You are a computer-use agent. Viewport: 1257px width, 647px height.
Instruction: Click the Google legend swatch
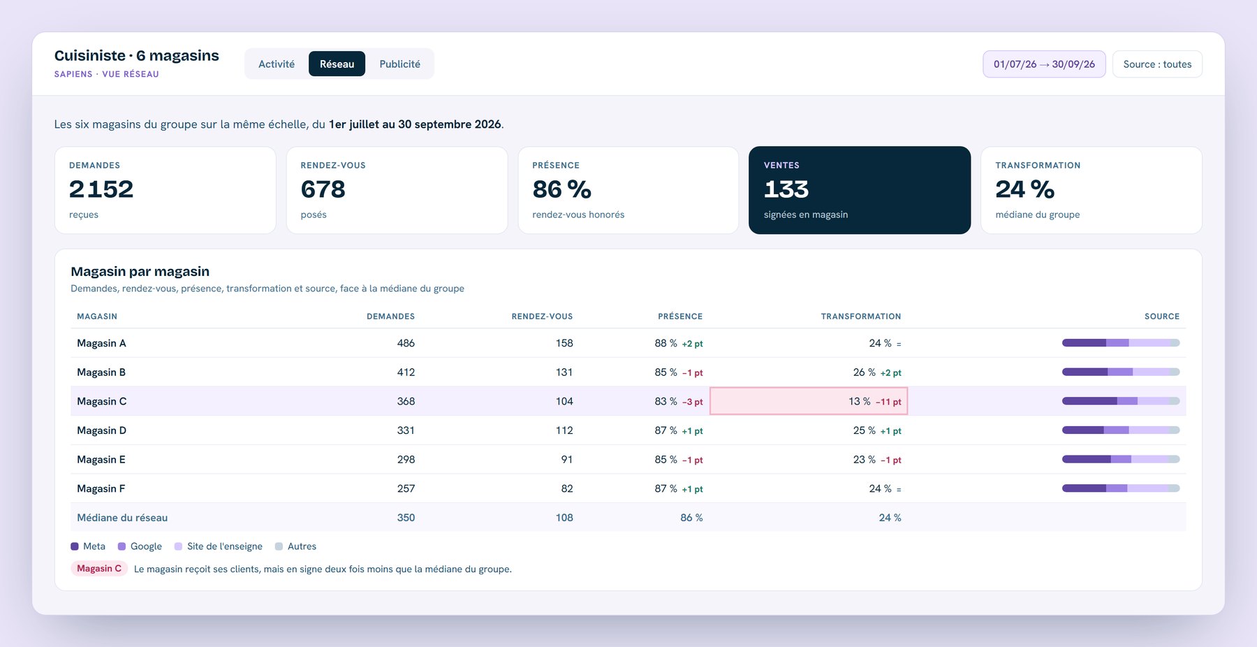(x=122, y=546)
